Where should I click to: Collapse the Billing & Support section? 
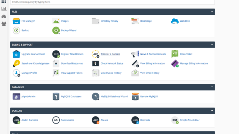click(212, 44)
